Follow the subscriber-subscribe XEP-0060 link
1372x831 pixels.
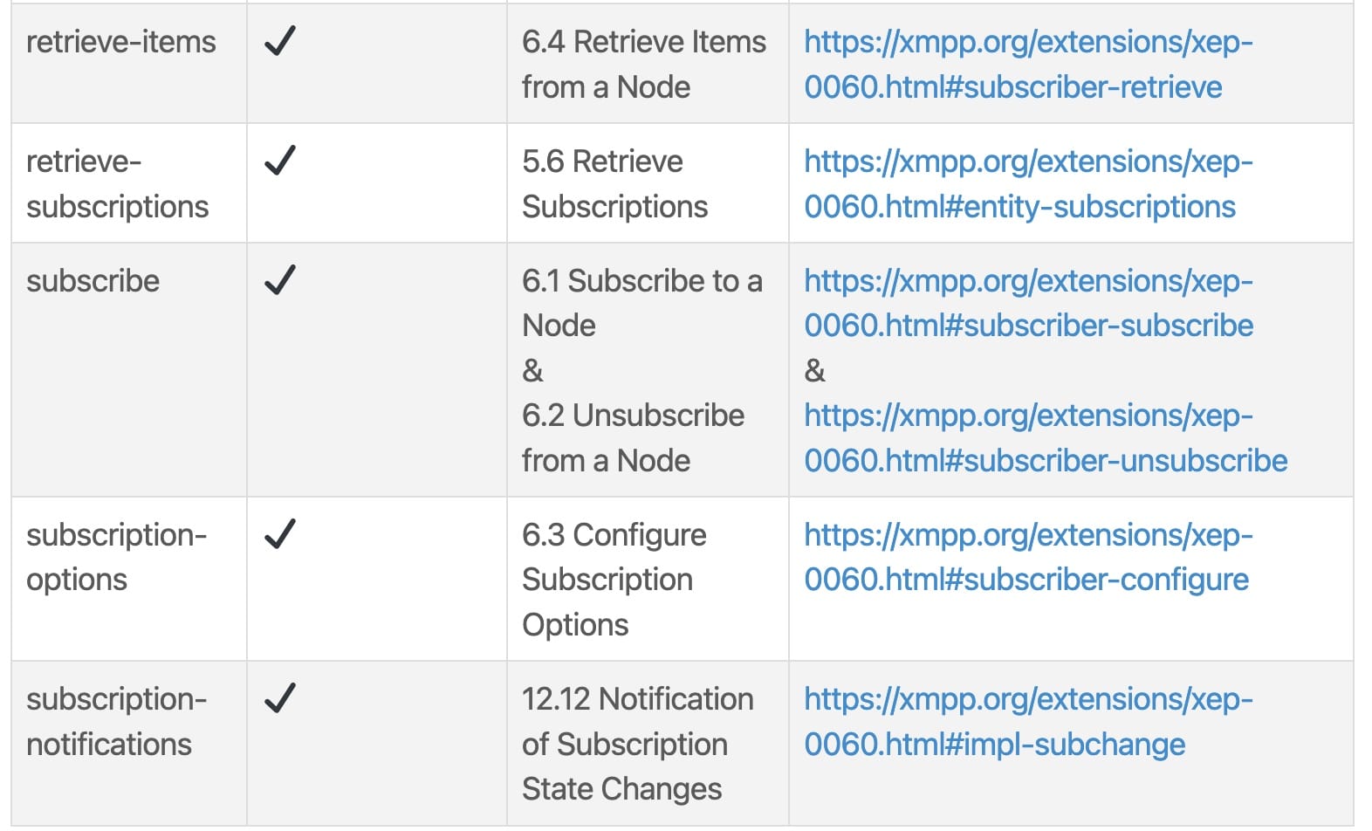coord(1027,303)
